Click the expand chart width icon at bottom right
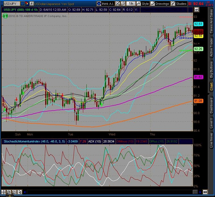The image size is (215, 197). coord(205,192)
